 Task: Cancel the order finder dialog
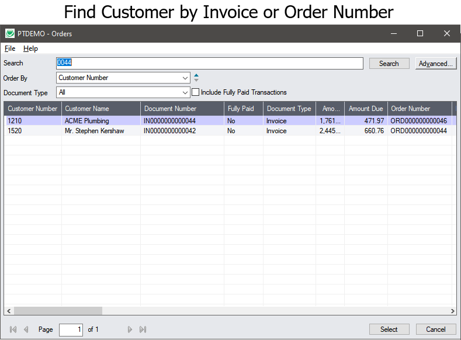tap(436, 329)
